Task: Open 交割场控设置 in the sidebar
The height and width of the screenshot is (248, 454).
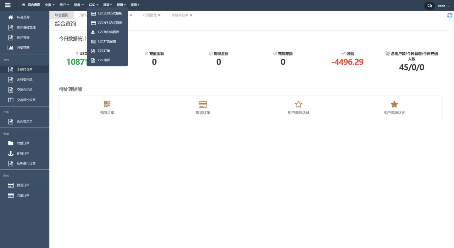Action: 26,100
